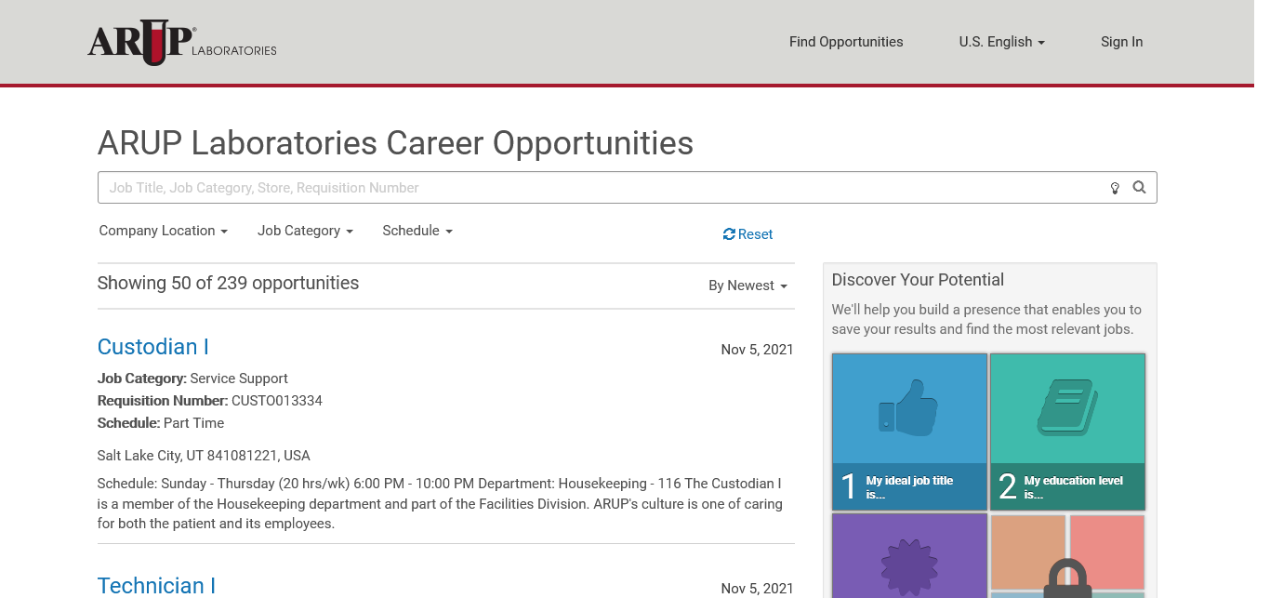The height and width of the screenshot is (598, 1270).
Task: Click the thumbs-up ideal job title tile
Action: (908, 431)
